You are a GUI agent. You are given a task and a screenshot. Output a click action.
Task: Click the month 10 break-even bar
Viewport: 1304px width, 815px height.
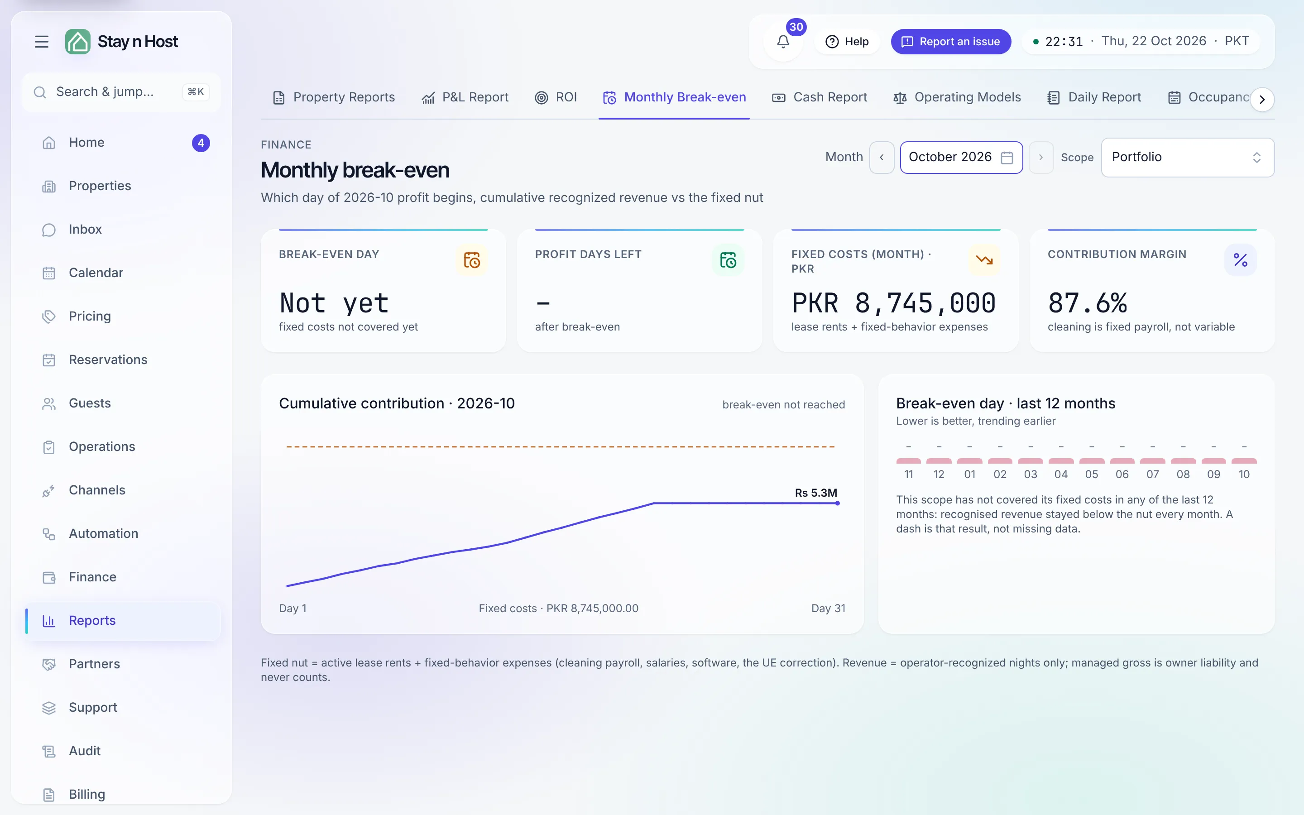[x=1244, y=461]
